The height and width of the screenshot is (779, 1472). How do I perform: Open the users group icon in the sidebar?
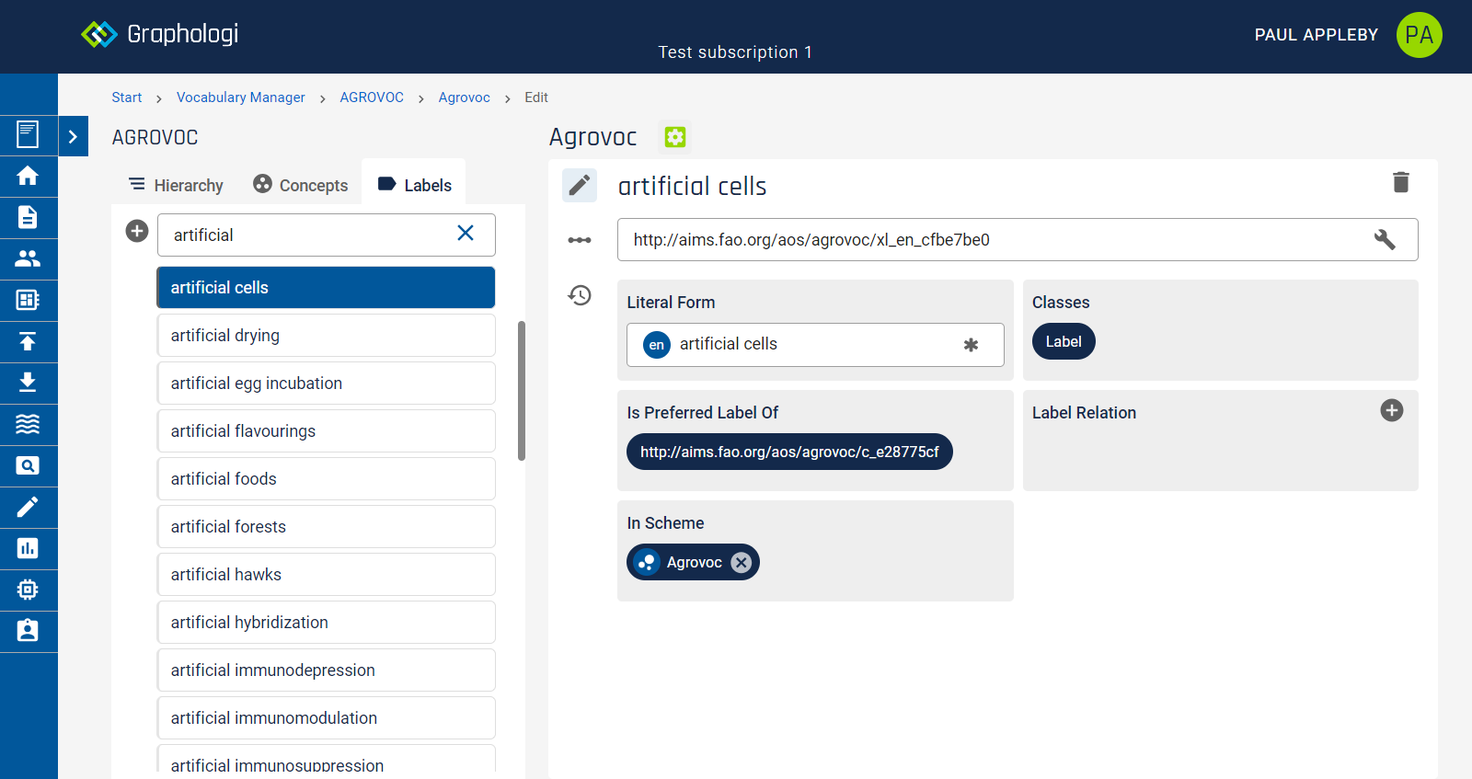point(28,258)
